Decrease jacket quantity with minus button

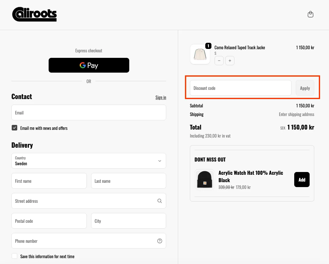219,61
